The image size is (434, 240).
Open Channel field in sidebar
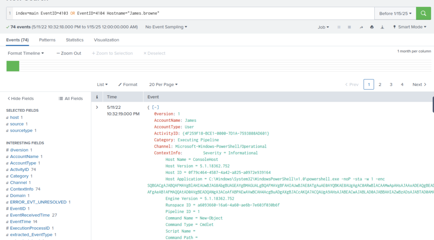19,182
